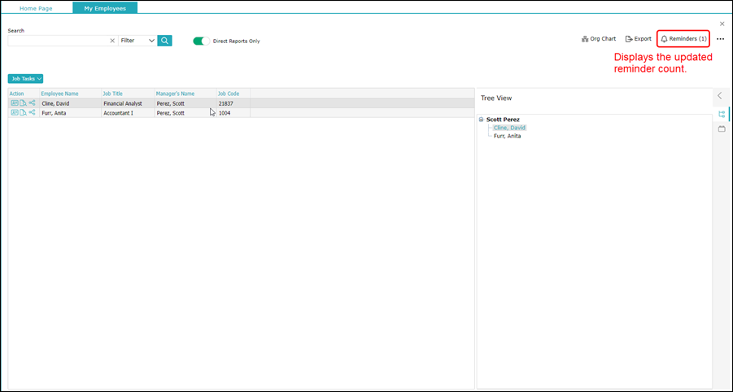Select Furr, Anita in Tree View
The width and height of the screenshot is (733, 392).
tap(507, 136)
